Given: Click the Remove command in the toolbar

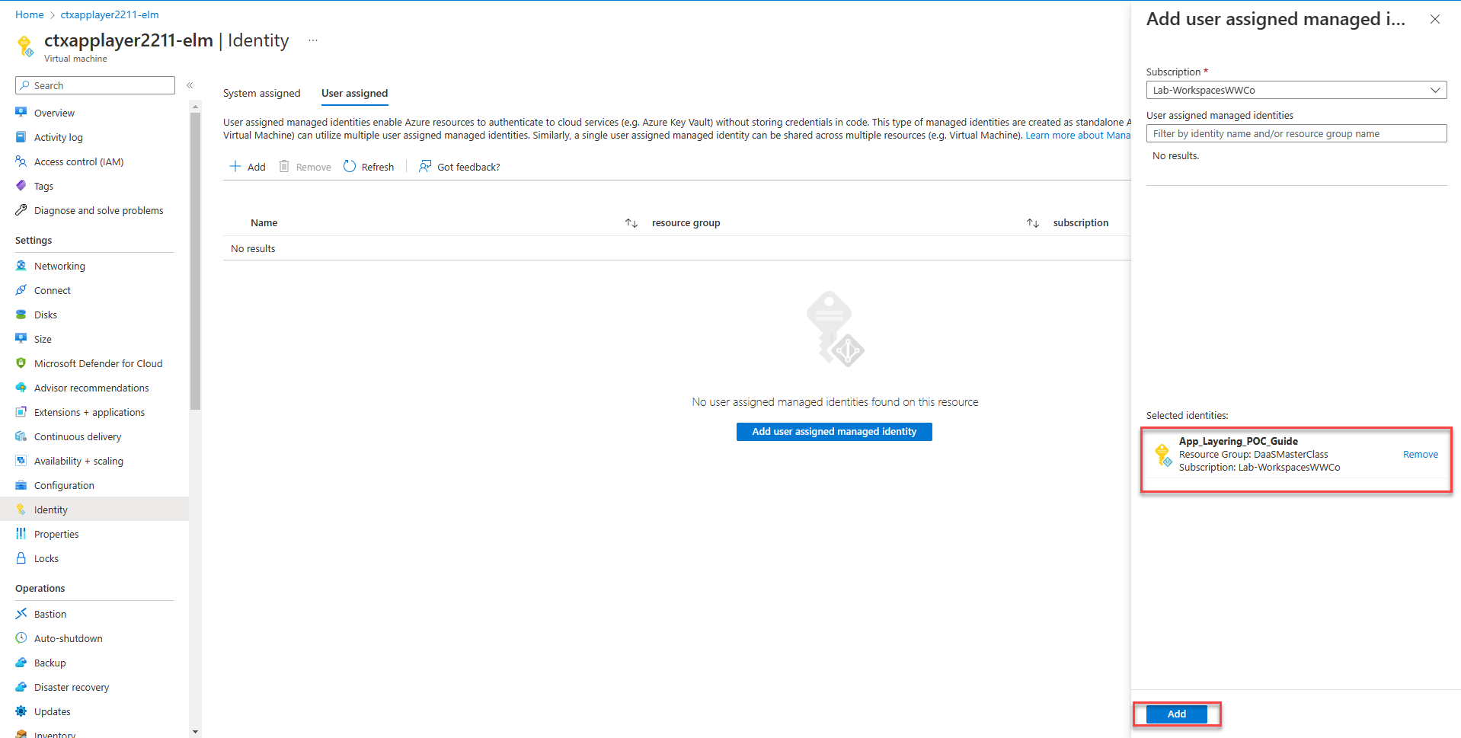Looking at the screenshot, I should (x=305, y=167).
